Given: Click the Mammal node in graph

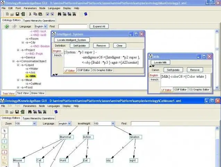Looking at the screenshot, I should (x=67, y=137).
